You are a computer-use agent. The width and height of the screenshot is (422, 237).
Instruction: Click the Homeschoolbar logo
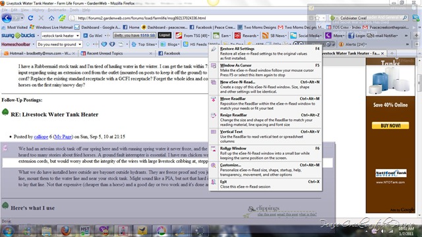point(16,44)
